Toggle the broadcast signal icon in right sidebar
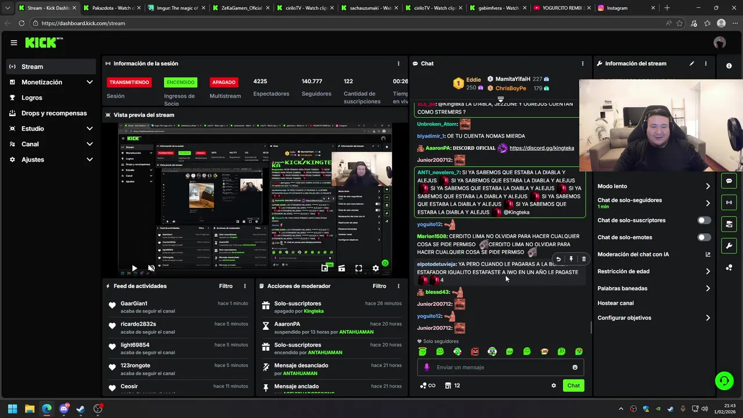 point(729,202)
